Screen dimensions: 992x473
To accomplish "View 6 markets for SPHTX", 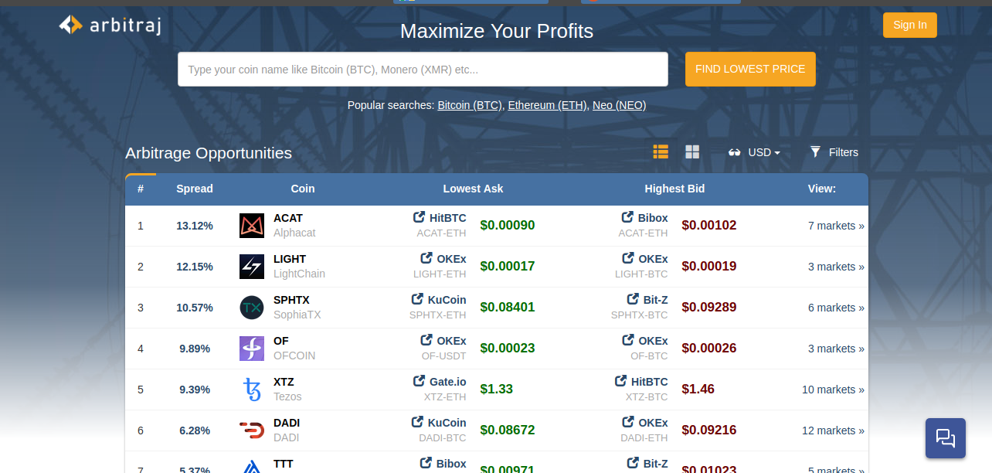I will (x=836, y=308).
